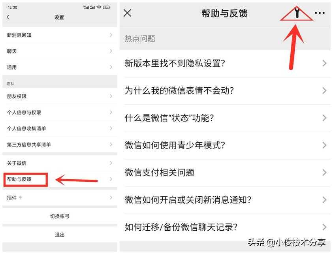The height and width of the screenshot is (254, 333).
Task: Go back from the Settings screen
Action: [x=8, y=17]
